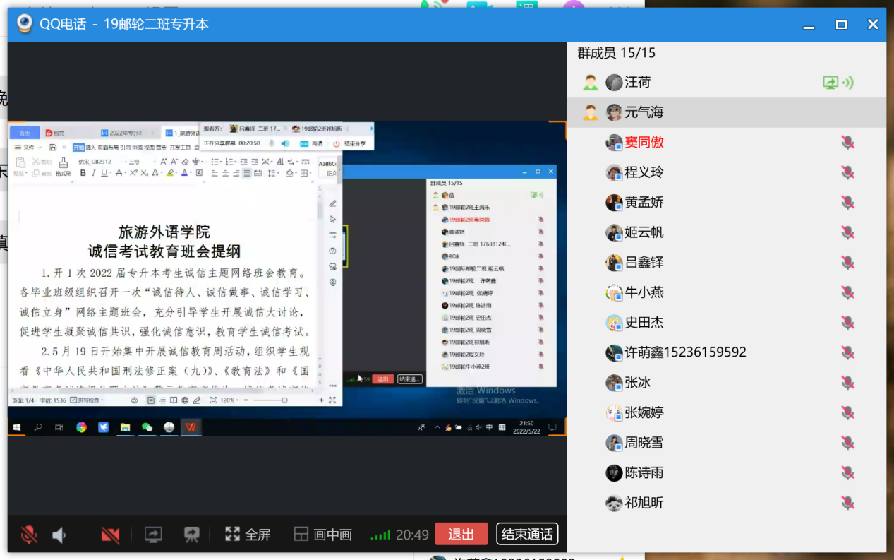Click the speaker volume icon

(59, 535)
